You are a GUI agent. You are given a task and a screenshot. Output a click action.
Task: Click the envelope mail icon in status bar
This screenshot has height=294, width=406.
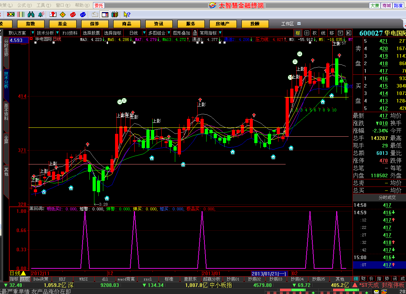pos(376,292)
